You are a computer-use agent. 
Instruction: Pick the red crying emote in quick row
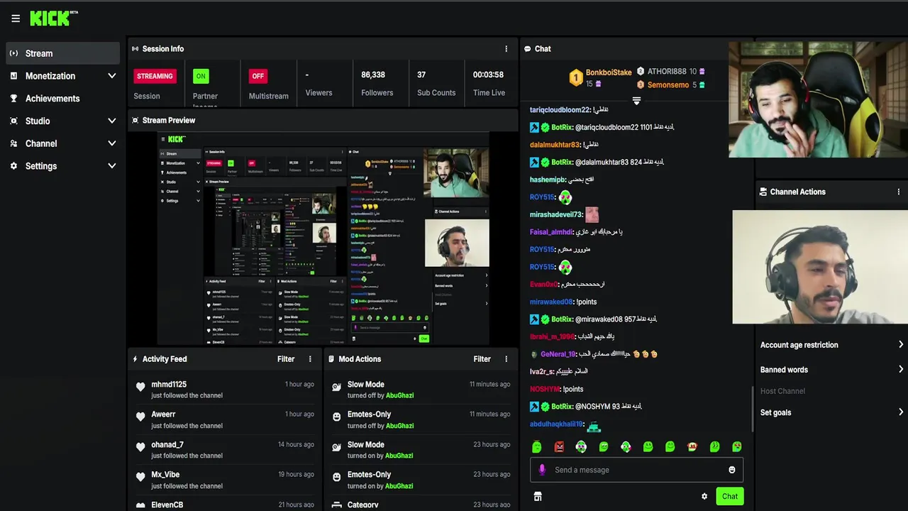[x=692, y=446]
